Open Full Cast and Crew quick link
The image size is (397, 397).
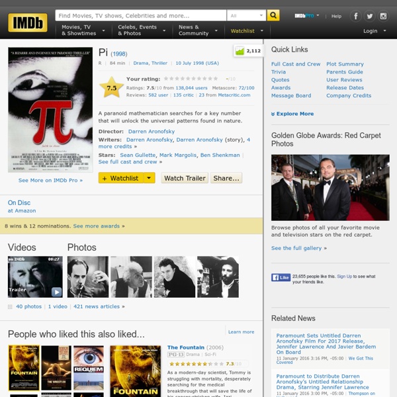296,64
